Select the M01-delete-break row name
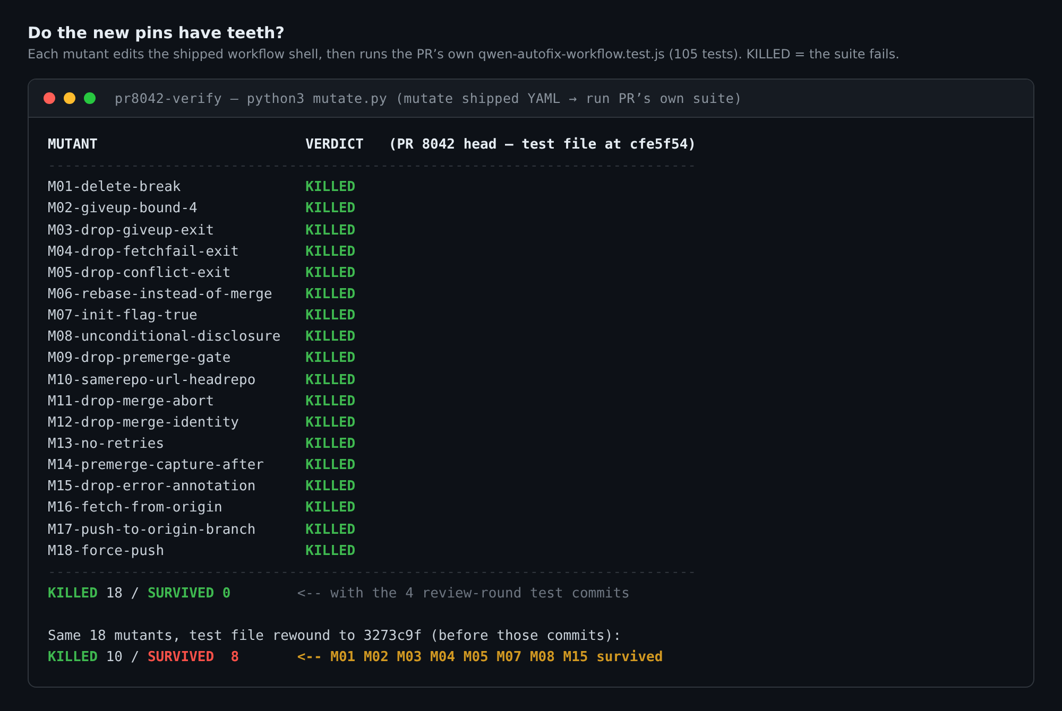The height and width of the screenshot is (711, 1062). click(x=114, y=186)
